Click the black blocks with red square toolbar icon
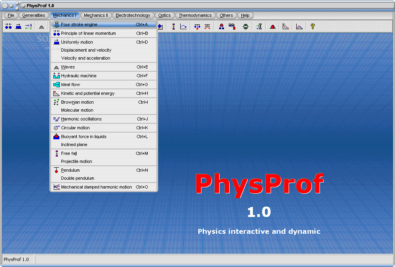395x267 pixels. tap(232, 26)
